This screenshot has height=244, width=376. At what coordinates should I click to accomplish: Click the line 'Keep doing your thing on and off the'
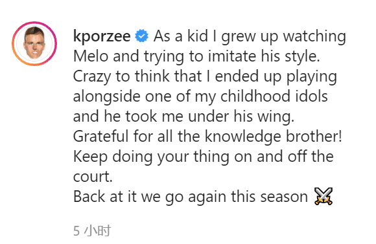(204, 157)
